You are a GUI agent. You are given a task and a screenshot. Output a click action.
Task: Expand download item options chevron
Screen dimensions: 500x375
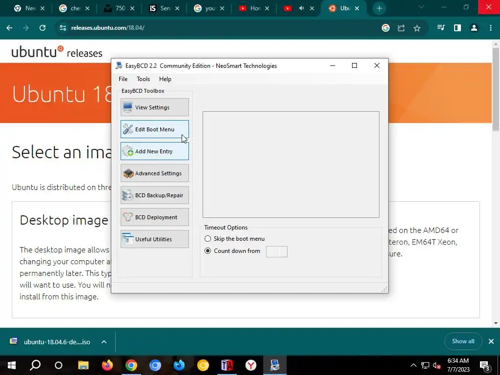(104, 342)
